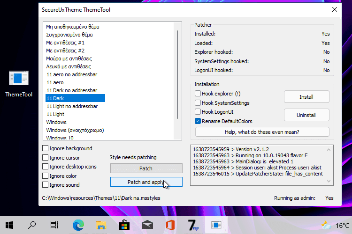Open Microsoft Store from taskbar
The width and height of the screenshot is (352, 234).
(x=124, y=225)
